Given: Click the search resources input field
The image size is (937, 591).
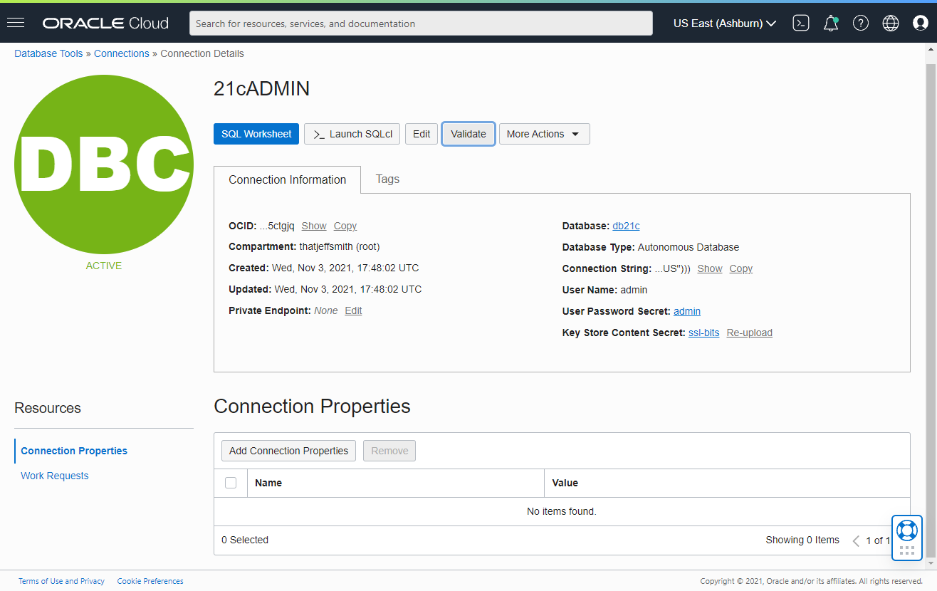Looking at the screenshot, I should click(421, 23).
